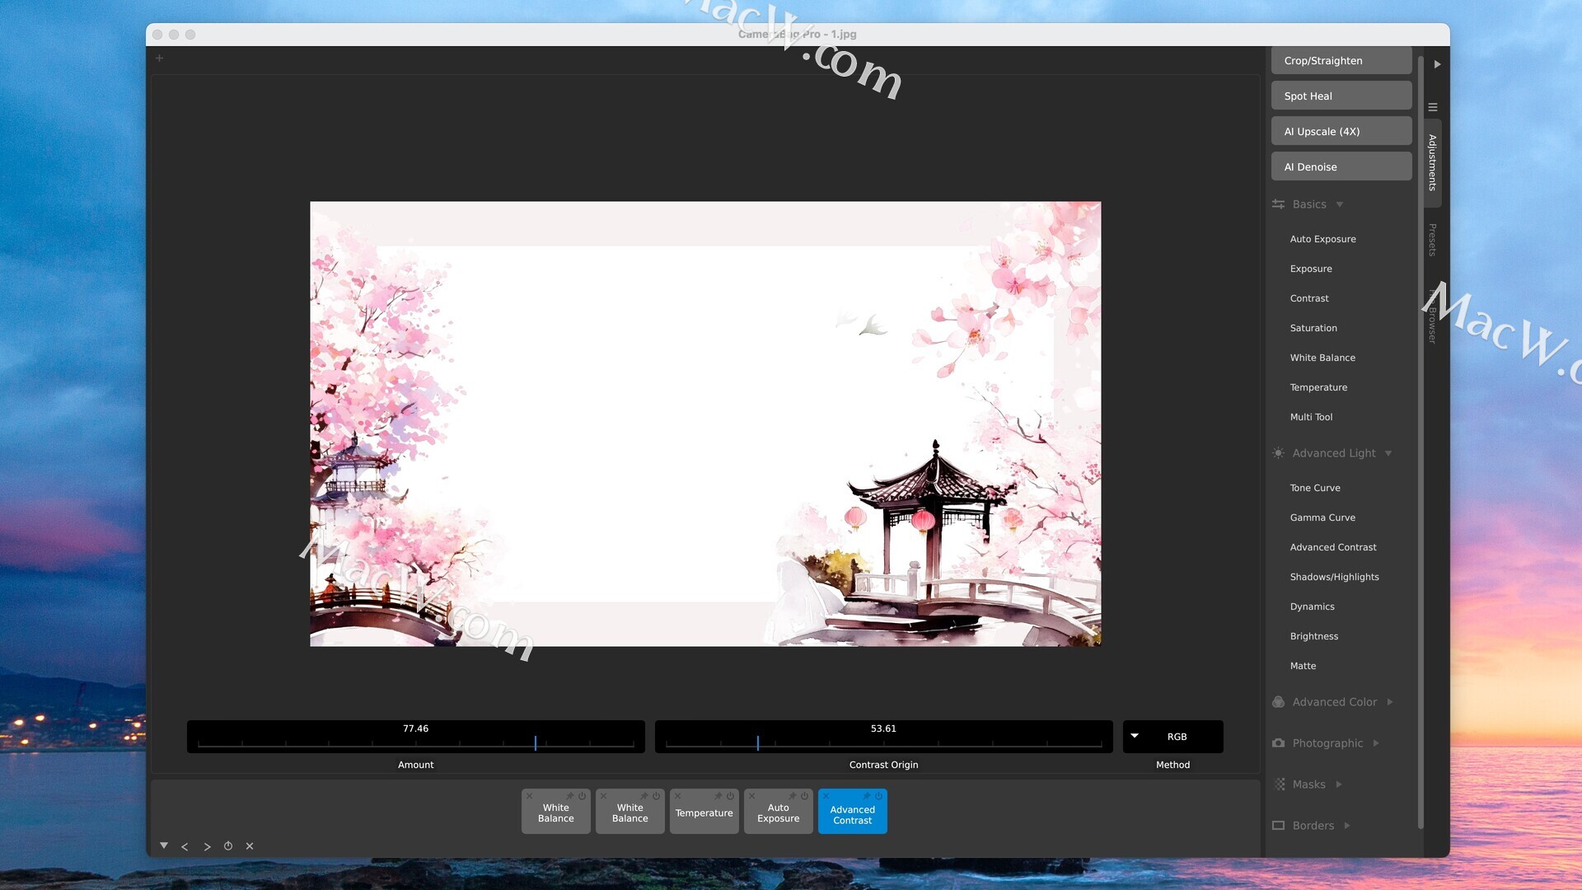Toggle the power icon in bottom-left toolbar

point(228,846)
